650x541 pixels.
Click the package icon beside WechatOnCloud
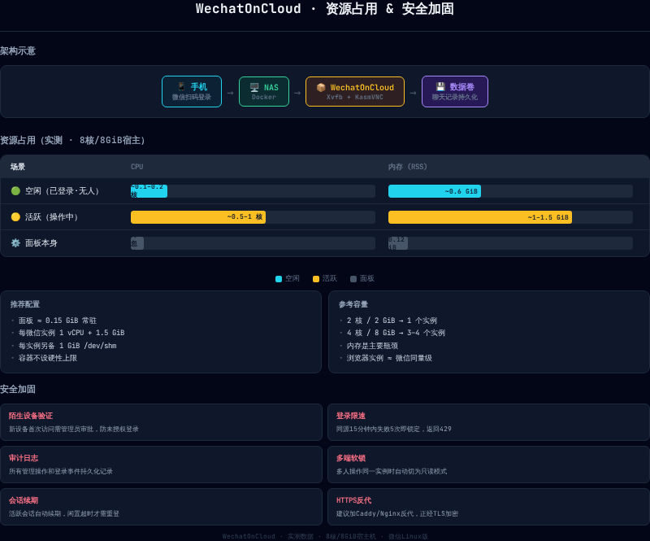pos(321,87)
